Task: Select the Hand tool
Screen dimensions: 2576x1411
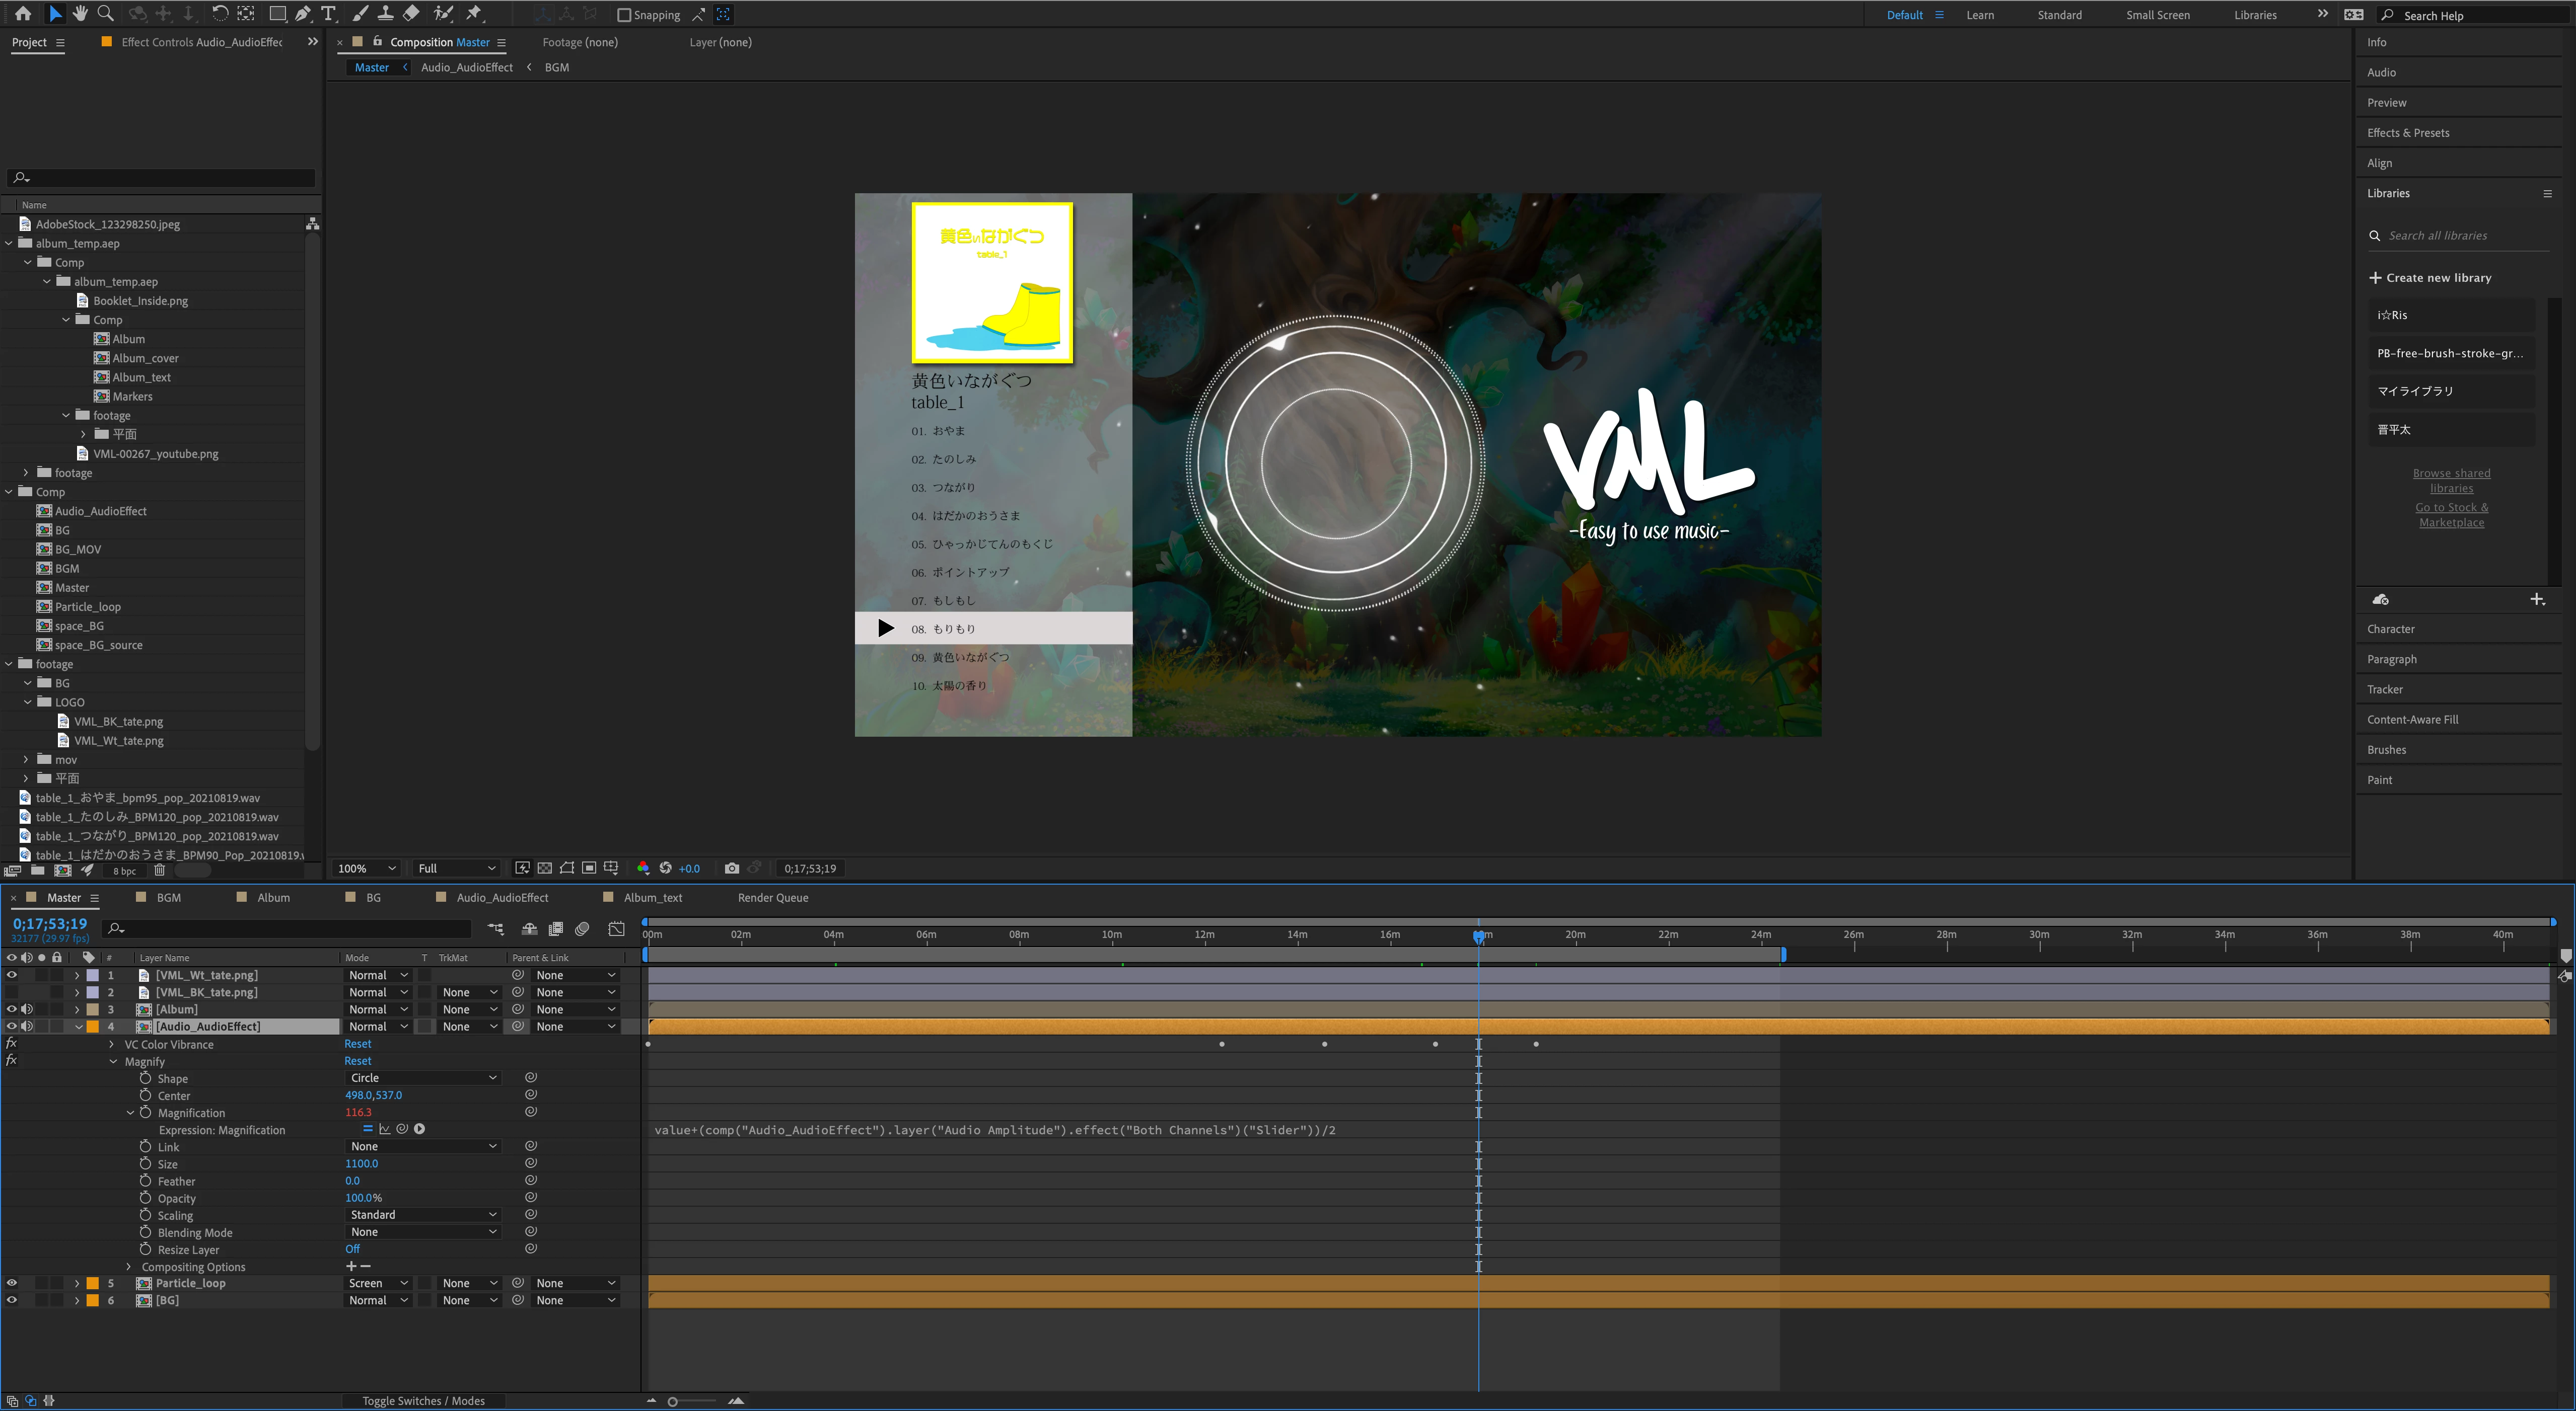Action: tap(80, 14)
